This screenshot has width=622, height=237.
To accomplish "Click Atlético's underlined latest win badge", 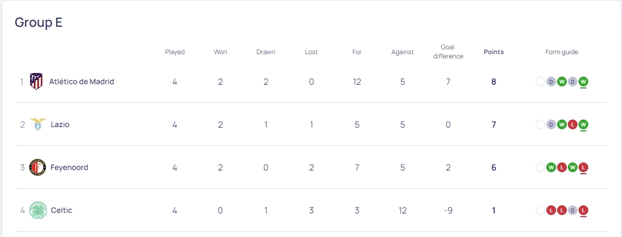I will [583, 82].
